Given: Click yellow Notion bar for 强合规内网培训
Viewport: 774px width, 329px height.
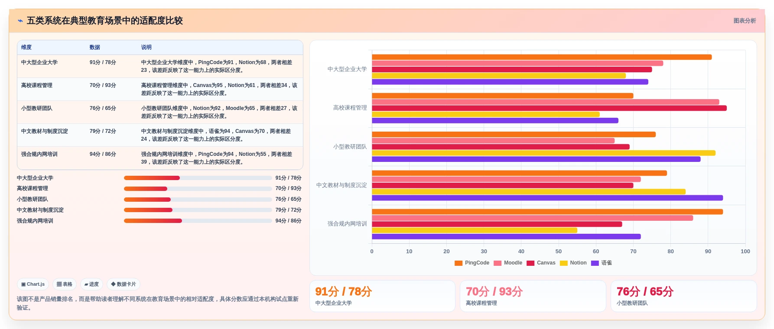Looking at the screenshot, I should click(x=475, y=230).
